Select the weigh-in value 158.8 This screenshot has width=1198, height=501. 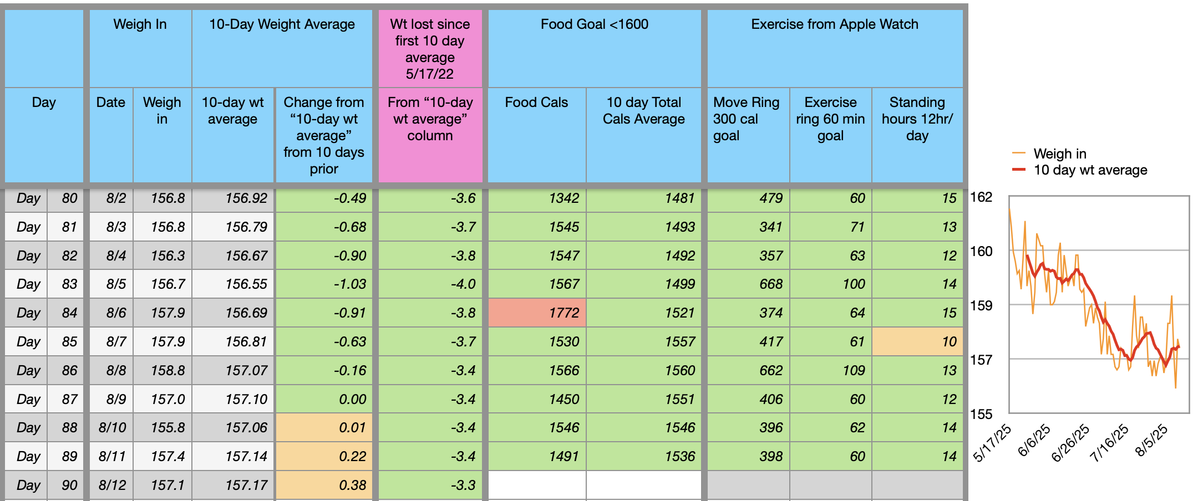point(162,370)
